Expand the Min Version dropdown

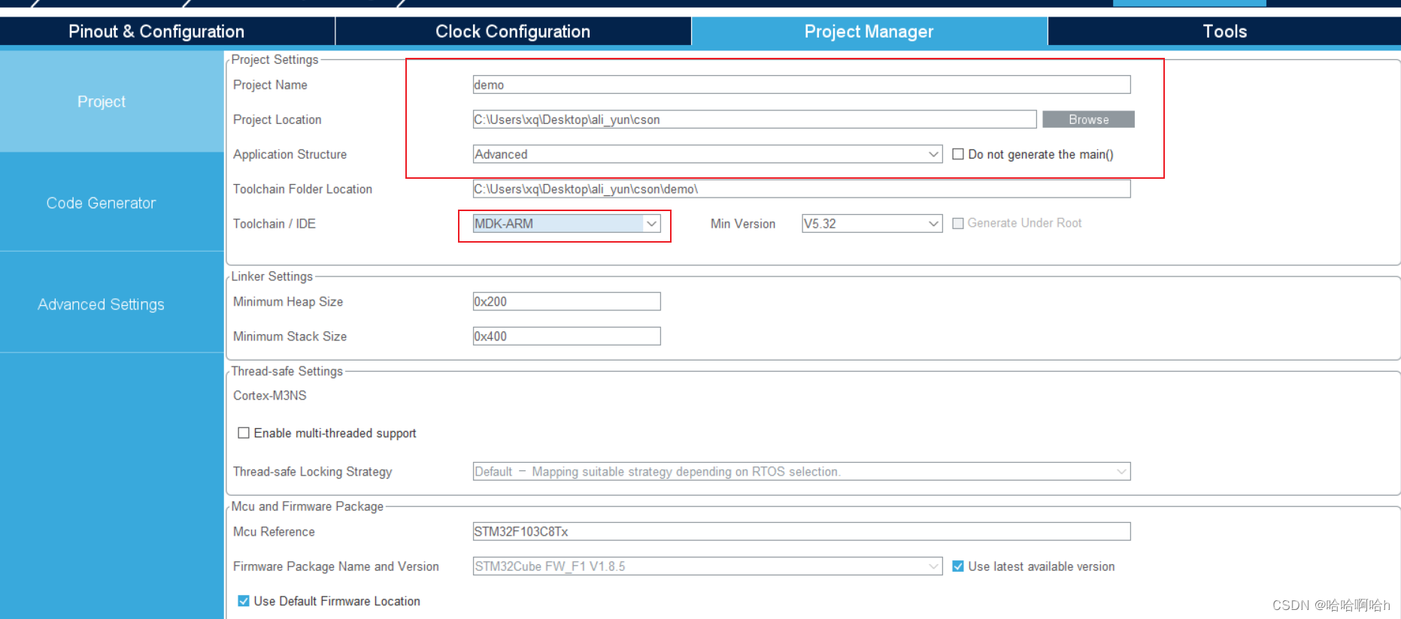(932, 224)
